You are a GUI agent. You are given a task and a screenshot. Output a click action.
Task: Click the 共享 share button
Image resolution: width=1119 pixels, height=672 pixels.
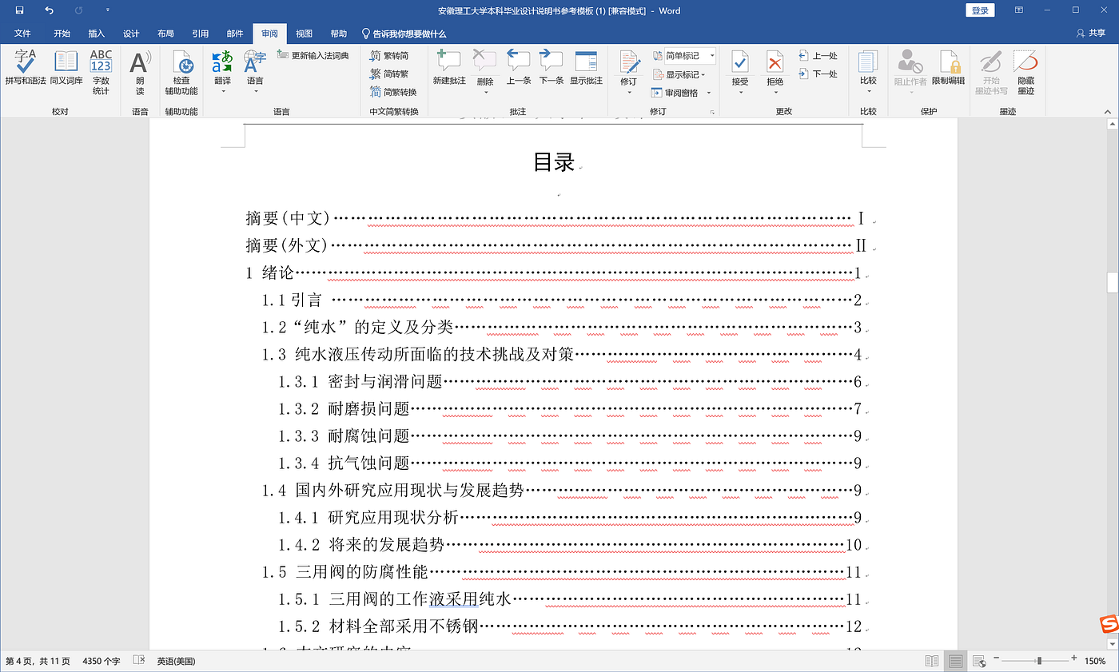pos(1091,34)
